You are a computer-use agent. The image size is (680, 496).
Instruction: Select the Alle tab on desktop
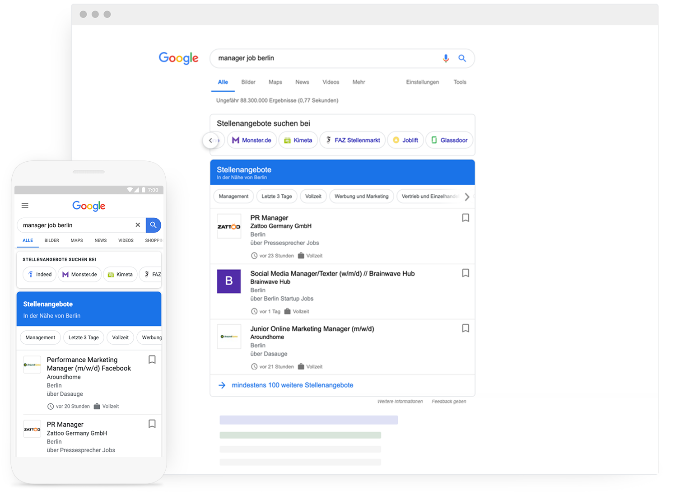(x=223, y=82)
